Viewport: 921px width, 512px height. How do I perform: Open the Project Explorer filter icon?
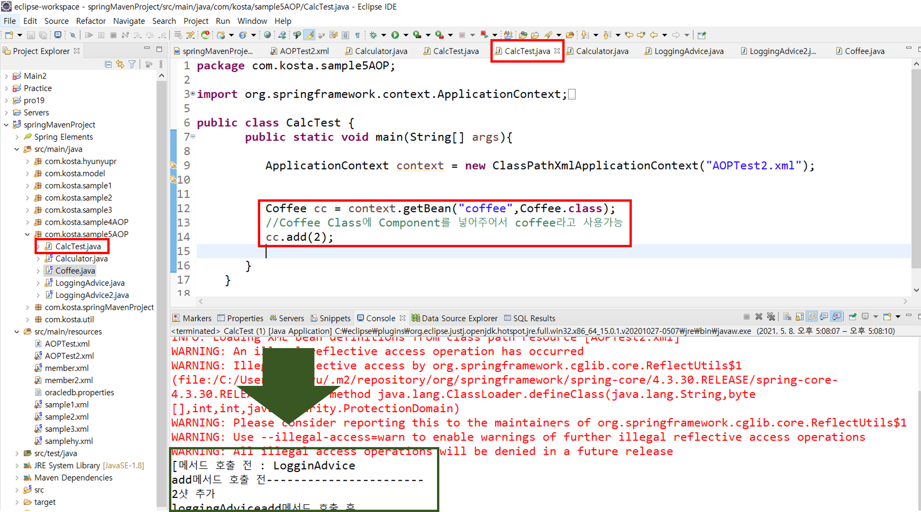(132, 64)
